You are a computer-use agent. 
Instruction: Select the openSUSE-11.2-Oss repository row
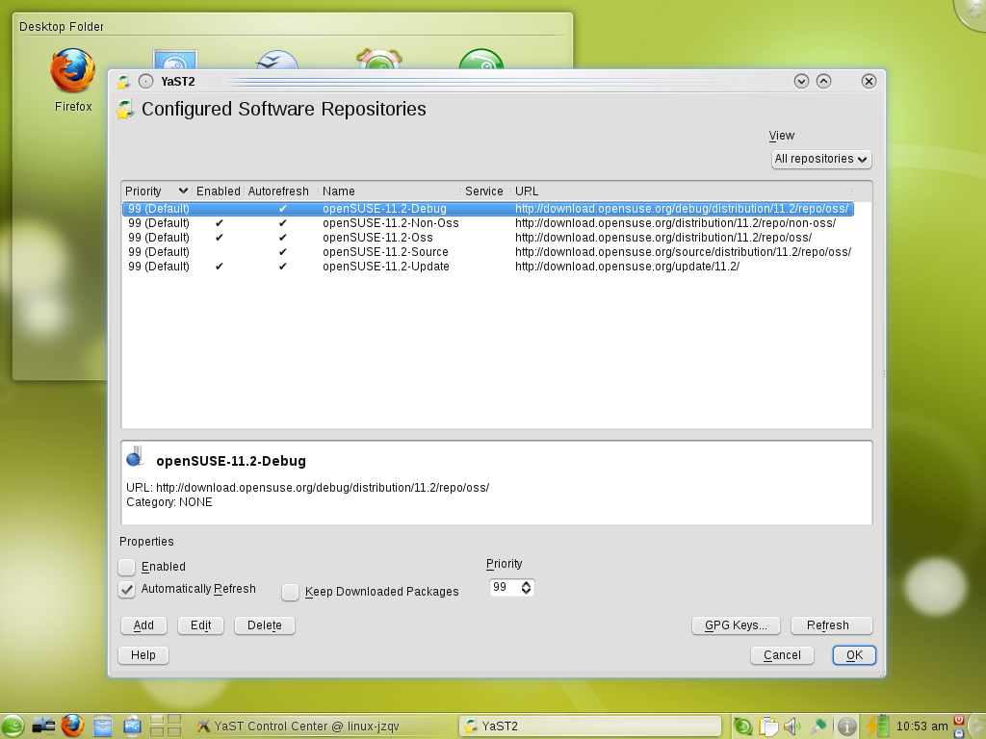click(x=488, y=238)
